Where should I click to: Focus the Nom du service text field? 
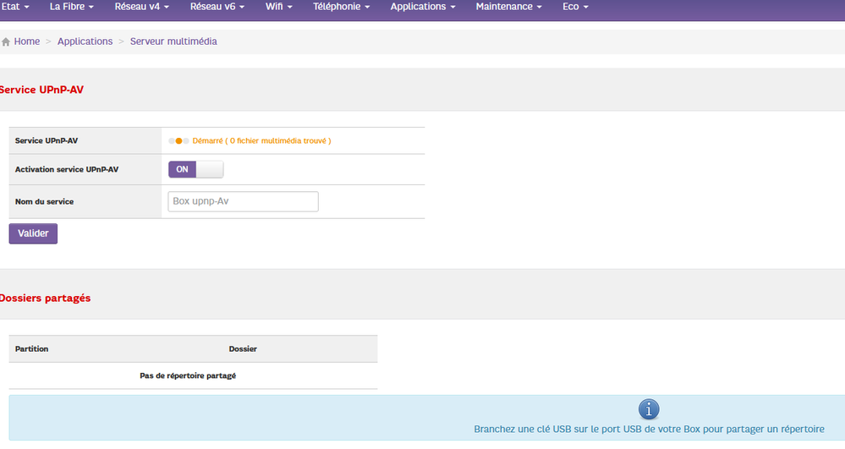[243, 201]
